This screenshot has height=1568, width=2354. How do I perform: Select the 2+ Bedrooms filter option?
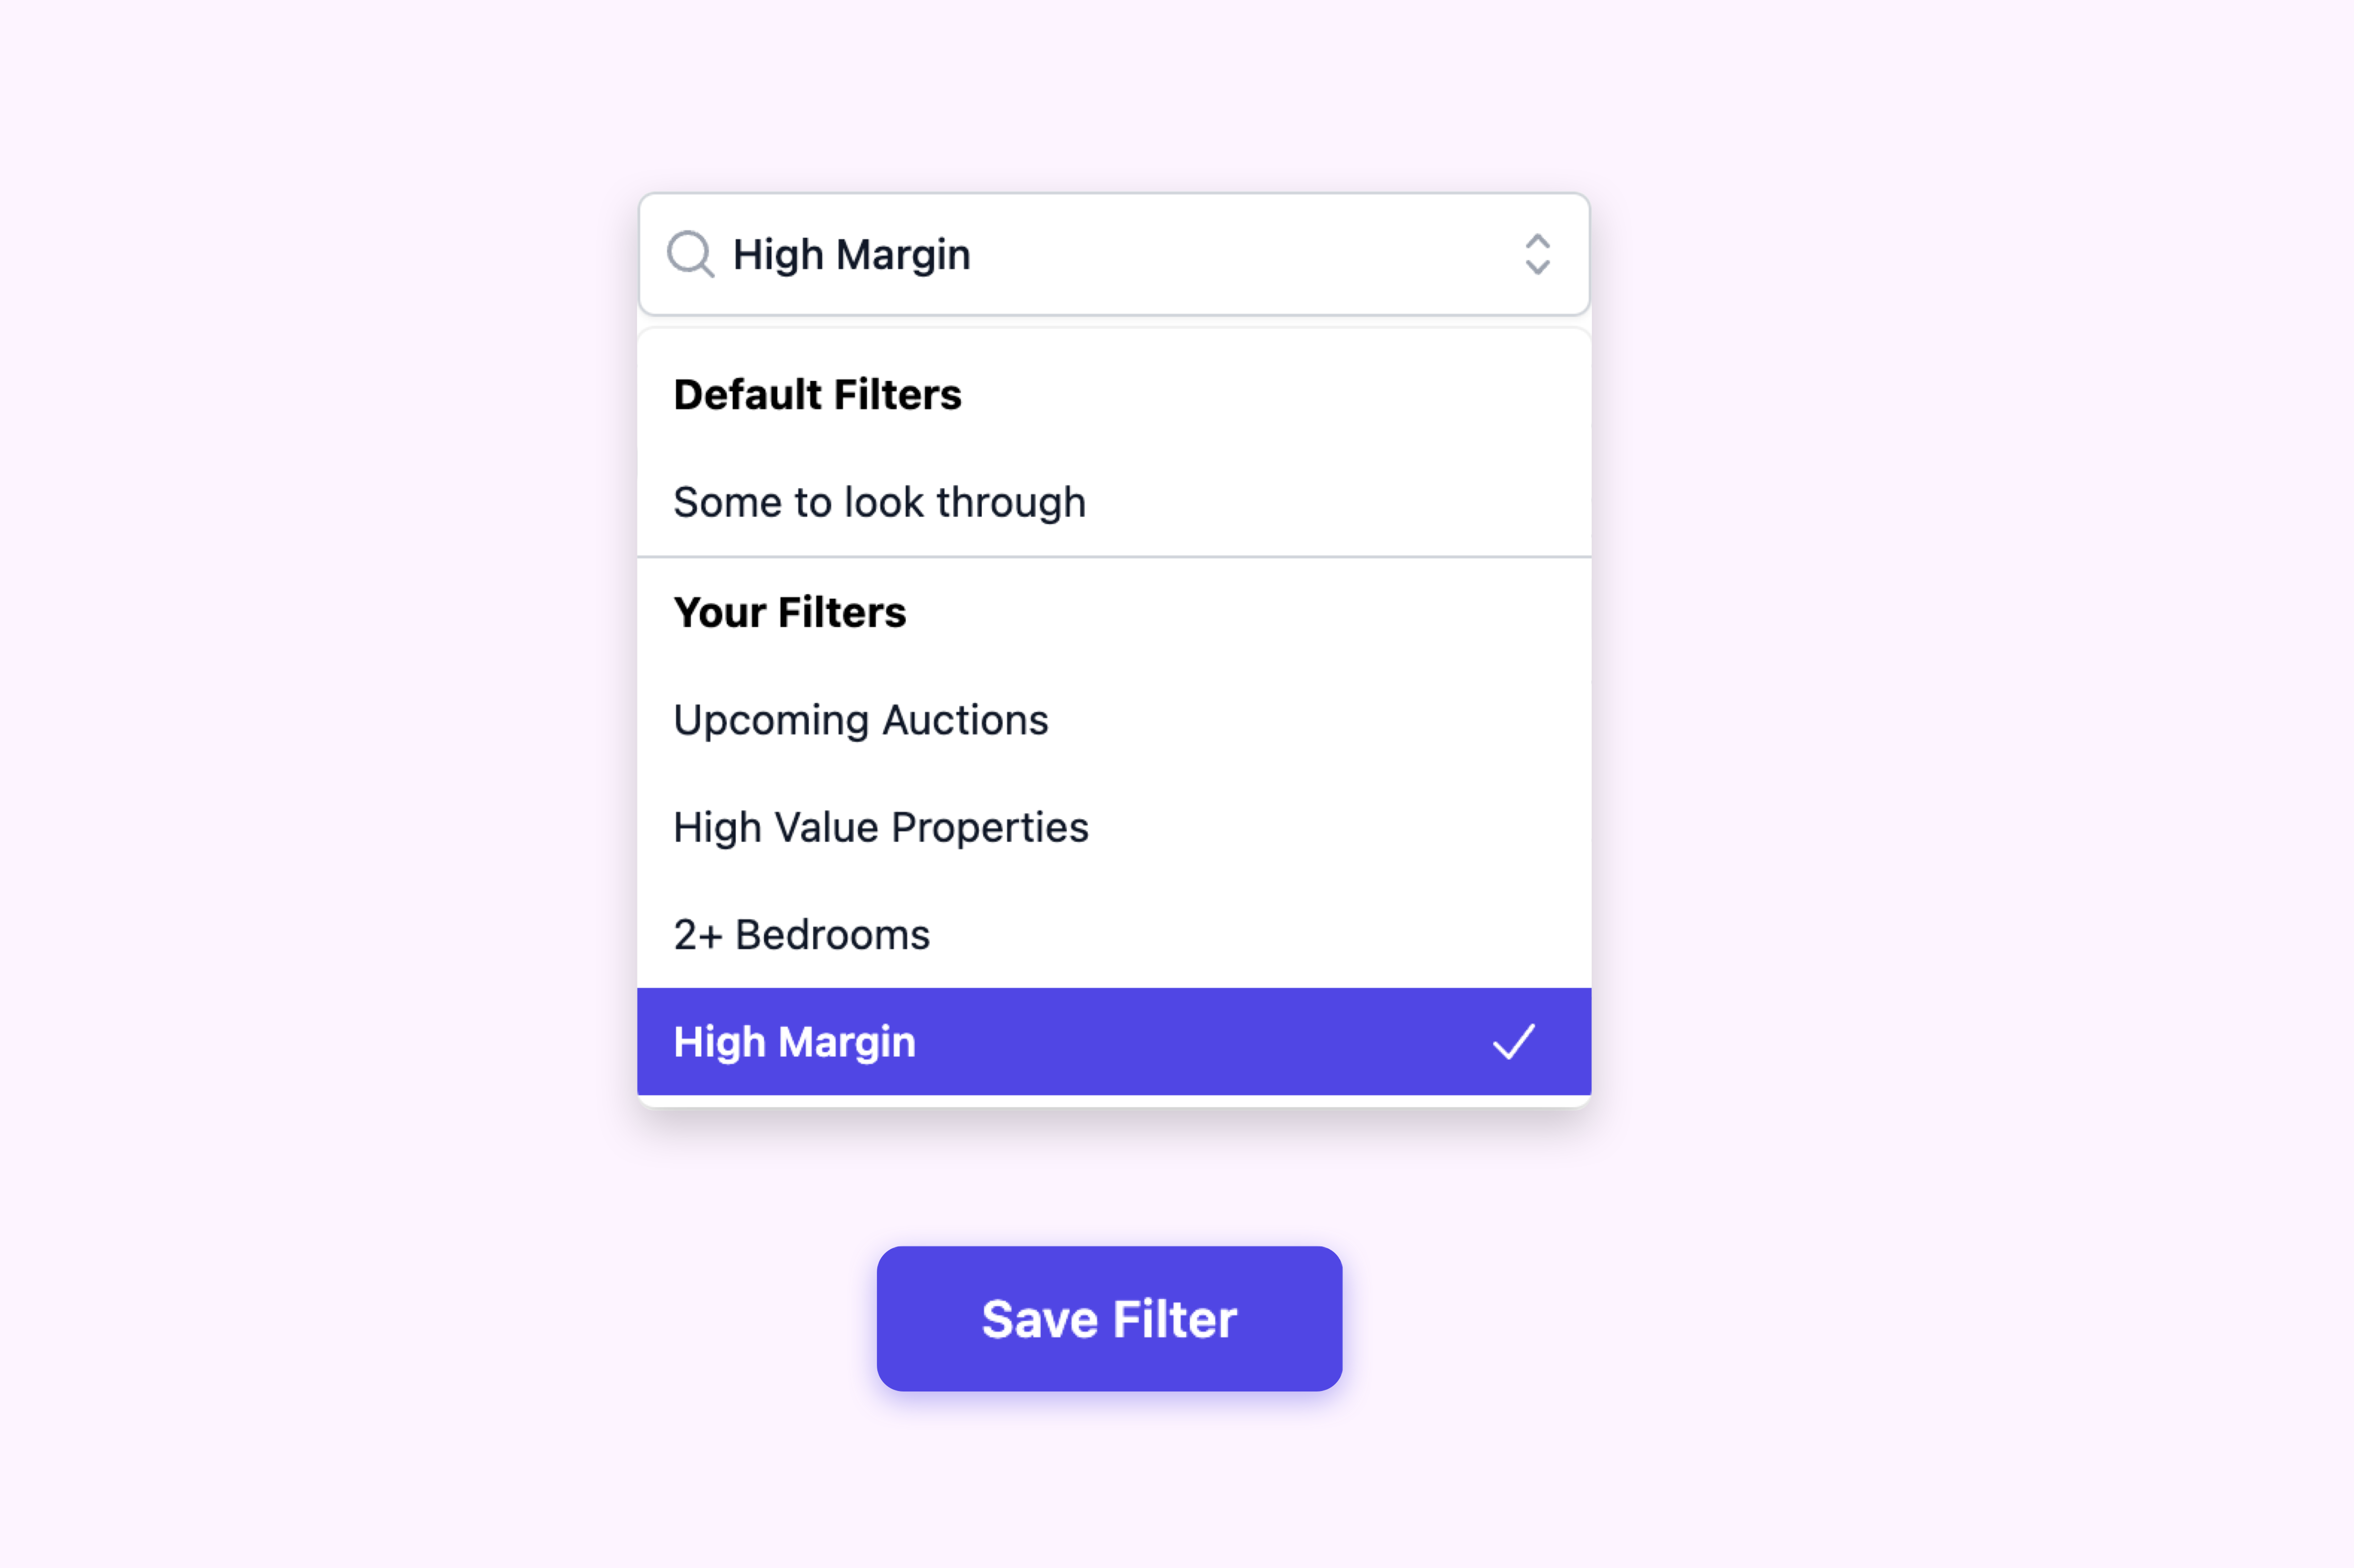801,935
